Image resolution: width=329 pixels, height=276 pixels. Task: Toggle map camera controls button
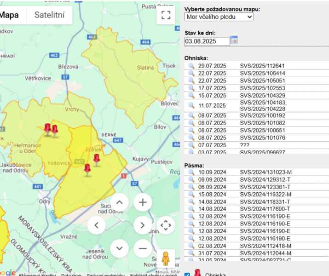coord(166,225)
